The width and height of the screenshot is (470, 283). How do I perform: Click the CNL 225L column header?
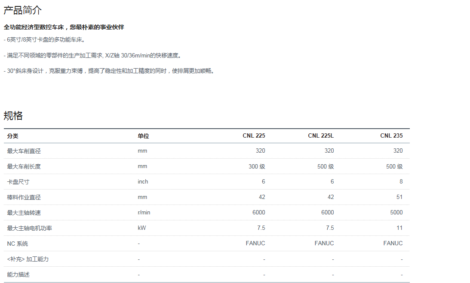321,135
